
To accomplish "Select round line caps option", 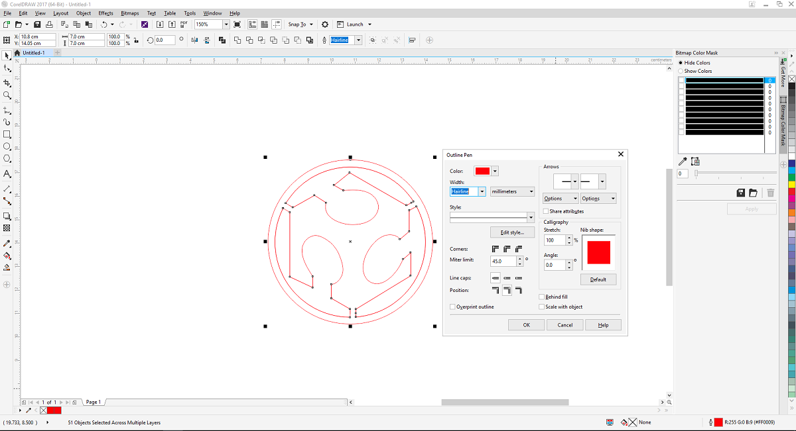I will pyautogui.click(x=507, y=278).
